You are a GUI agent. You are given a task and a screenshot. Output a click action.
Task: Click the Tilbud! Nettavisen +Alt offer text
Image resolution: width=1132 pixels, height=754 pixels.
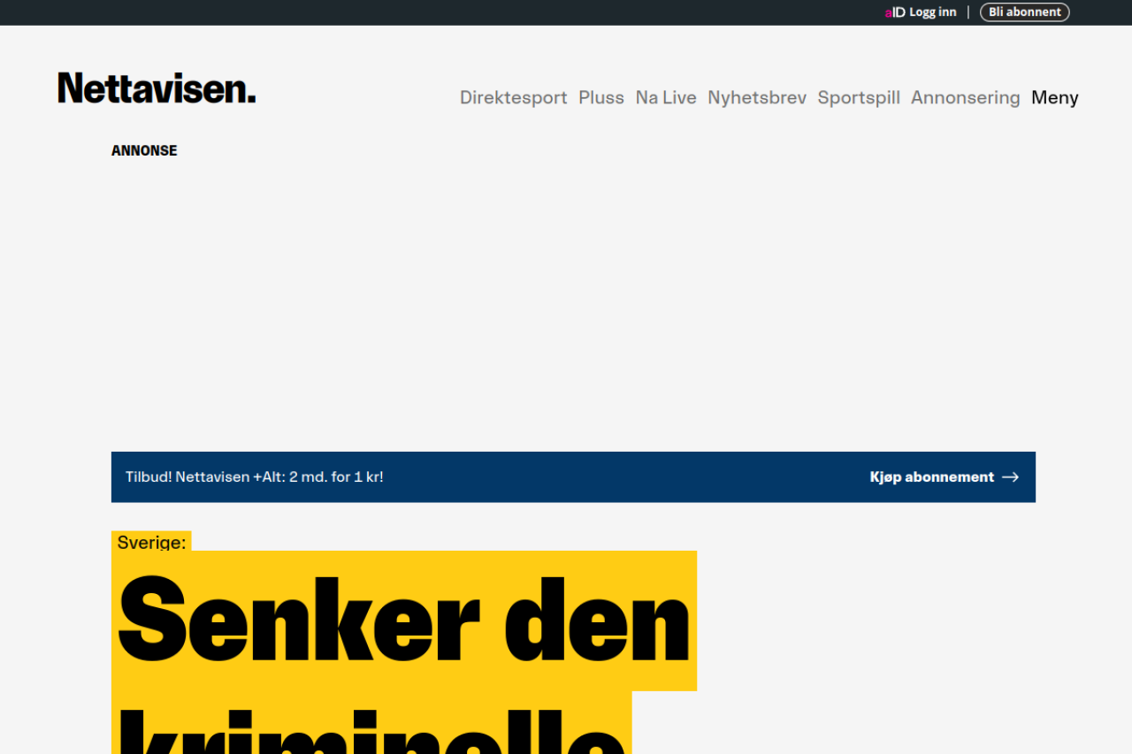coord(255,477)
